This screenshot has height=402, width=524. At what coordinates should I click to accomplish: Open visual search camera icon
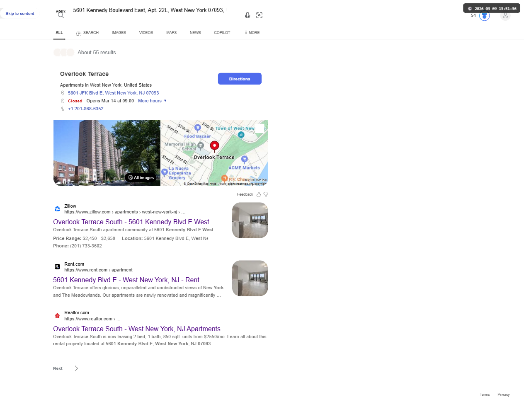click(260, 15)
